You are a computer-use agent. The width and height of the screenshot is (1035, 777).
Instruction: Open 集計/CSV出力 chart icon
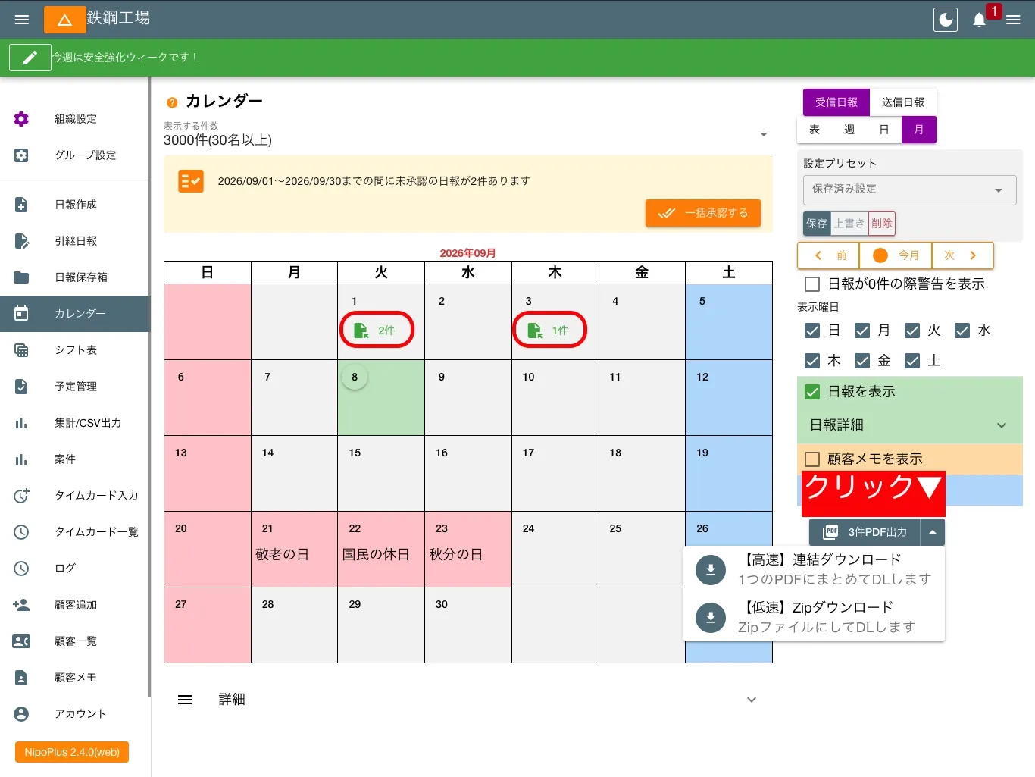(21, 423)
